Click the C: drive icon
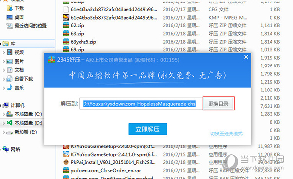This screenshot has height=179, width=293. tap(10, 113)
